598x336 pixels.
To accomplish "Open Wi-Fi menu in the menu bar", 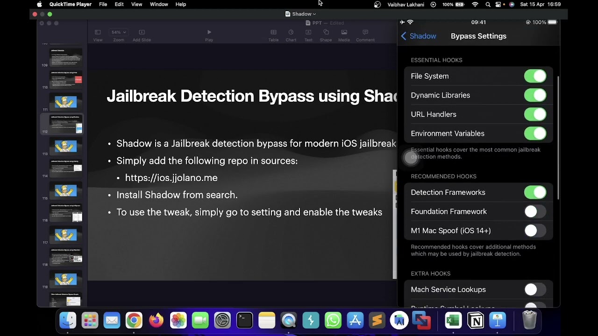I will (x=475, y=4).
